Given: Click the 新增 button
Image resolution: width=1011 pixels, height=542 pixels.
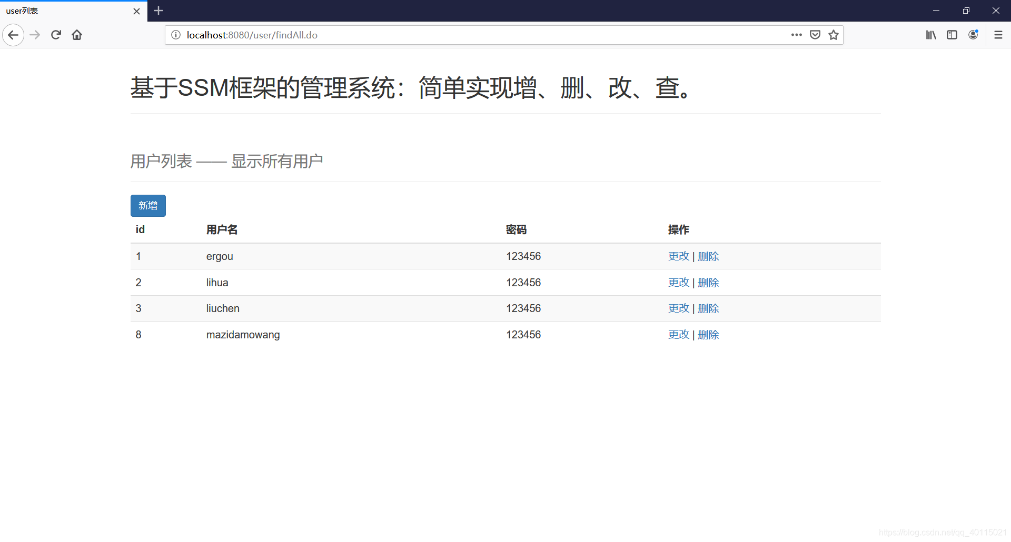Looking at the screenshot, I should click(x=148, y=206).
